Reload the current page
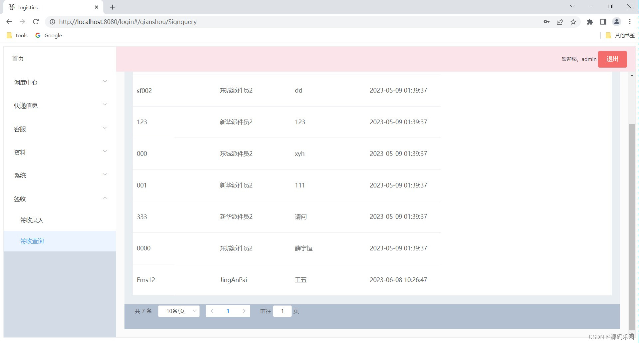The image size is (639, 343). pyautogui.click(x=36, y=22)
